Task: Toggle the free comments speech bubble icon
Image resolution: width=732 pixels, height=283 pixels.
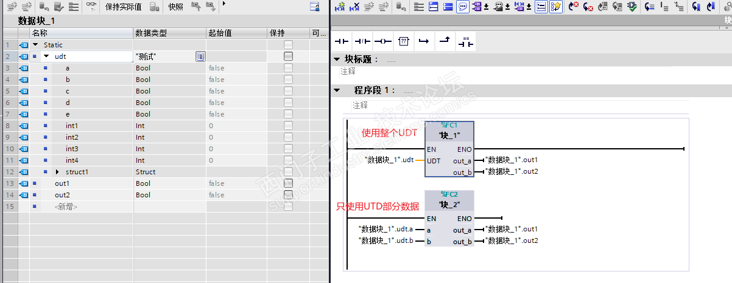Action: coord(464,7)
